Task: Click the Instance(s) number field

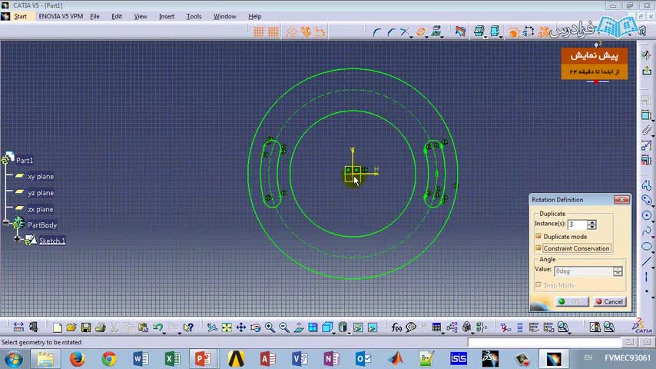Action: pos(577,224)
